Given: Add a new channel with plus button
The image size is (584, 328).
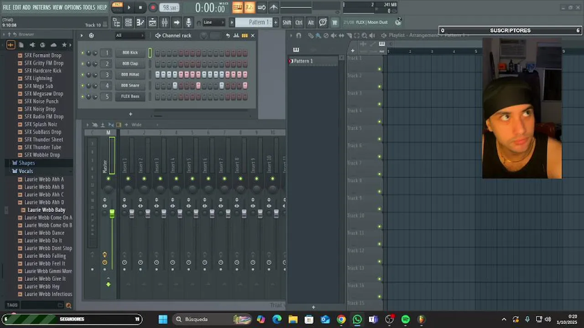Looking at the screenshot, I should coord(130,114).
